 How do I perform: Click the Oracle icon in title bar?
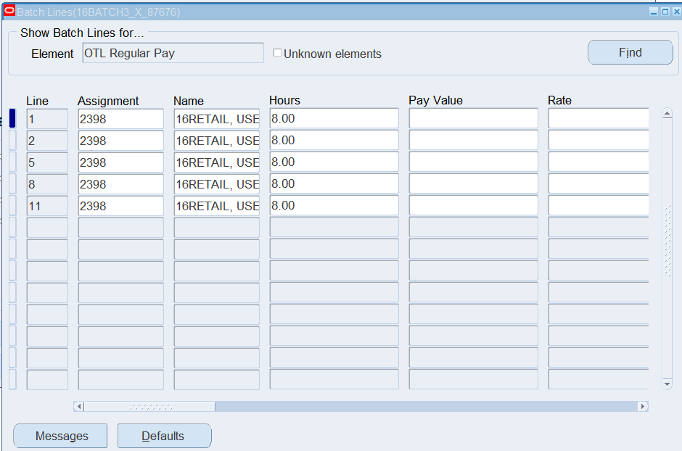click(x=9, y=12)
